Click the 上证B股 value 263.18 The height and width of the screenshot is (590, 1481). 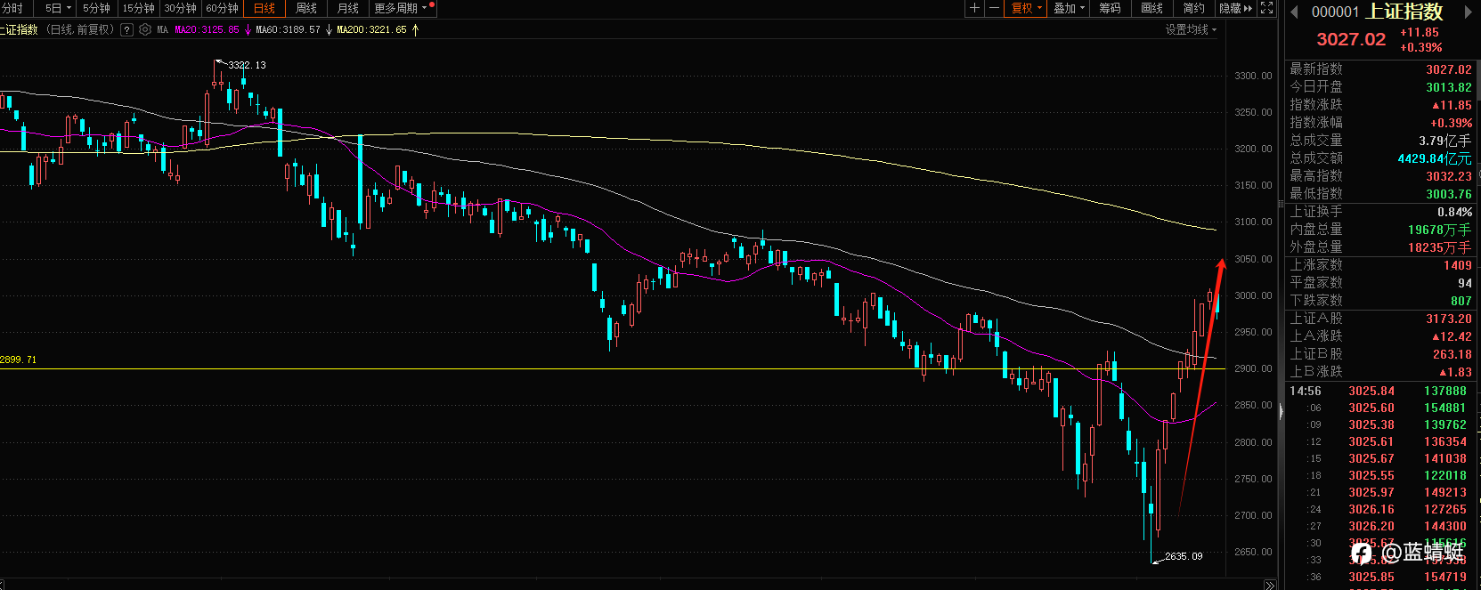tap(1453, 354)
